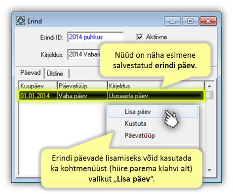Click the Erindi ID input field
The width and height of the screenshot is (233, 194).
tap(95, 37)
